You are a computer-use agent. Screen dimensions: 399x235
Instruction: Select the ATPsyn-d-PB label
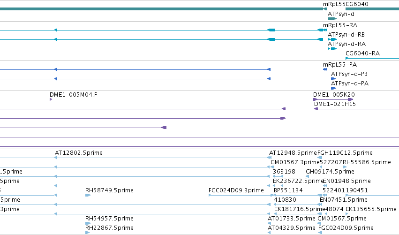349,74
